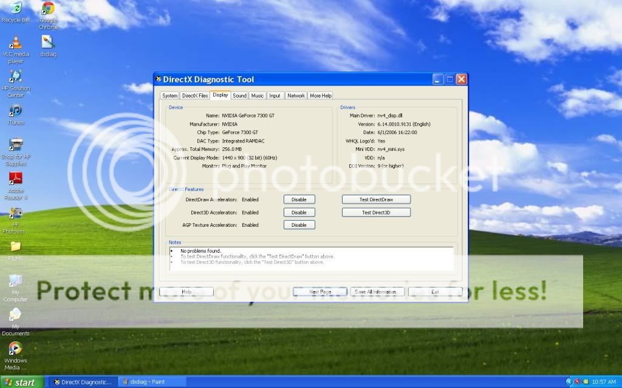Click the '6/1/2006 16:22:00' date value

pos(397,132)
